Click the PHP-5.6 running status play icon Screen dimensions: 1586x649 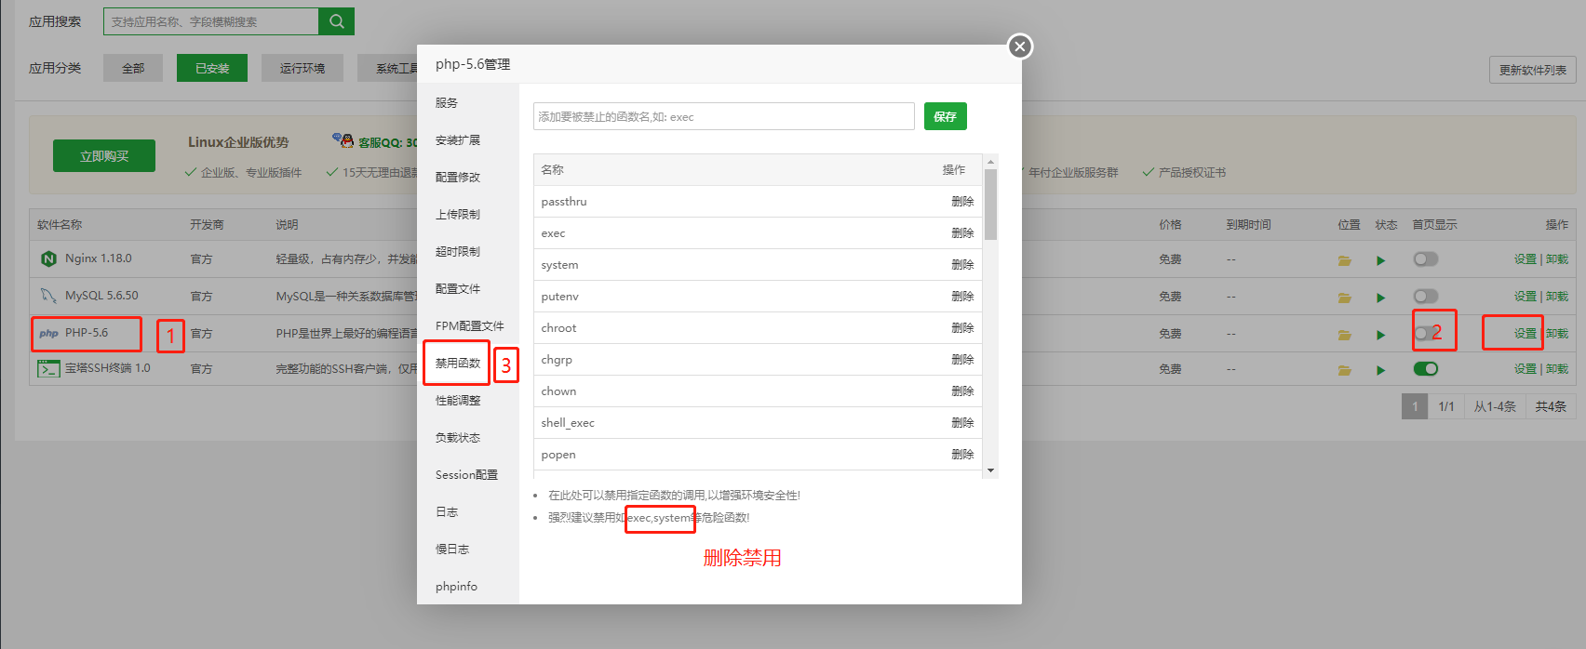point(1381,335)
